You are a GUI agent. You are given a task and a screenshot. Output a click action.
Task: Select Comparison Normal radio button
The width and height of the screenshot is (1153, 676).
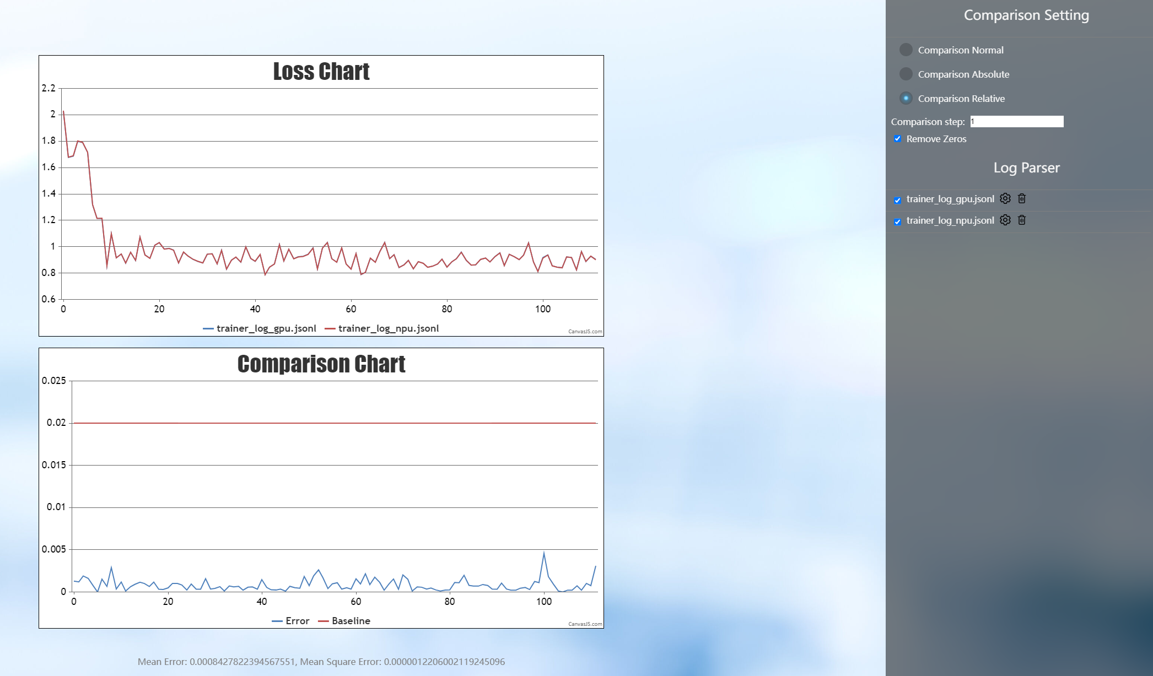point(906,50)
